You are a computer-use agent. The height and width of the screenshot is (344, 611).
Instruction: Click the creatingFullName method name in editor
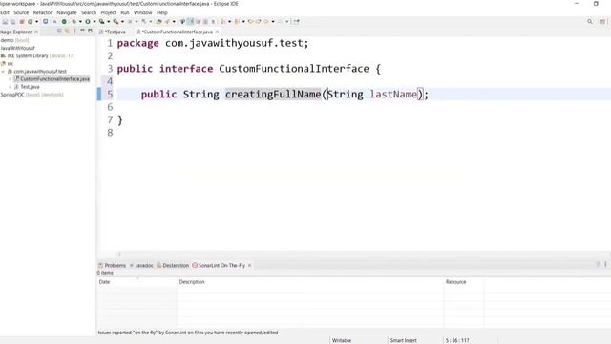[273, 95]
